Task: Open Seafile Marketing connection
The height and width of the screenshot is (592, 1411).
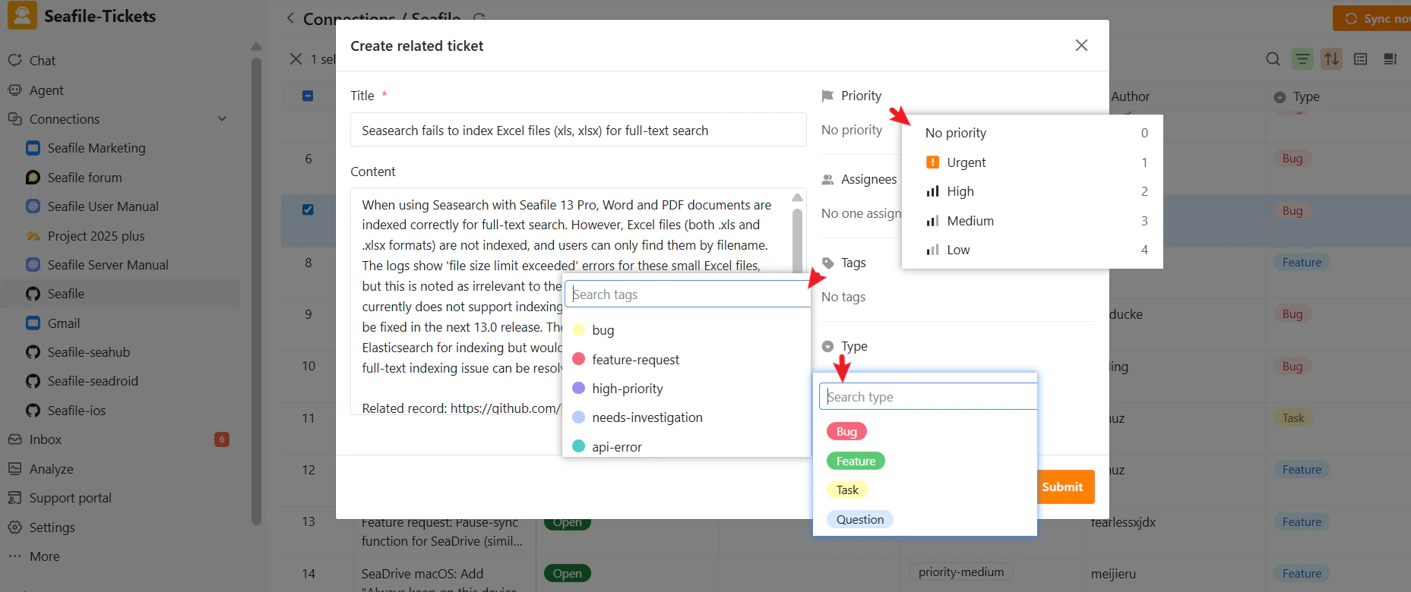Action: 96,148
